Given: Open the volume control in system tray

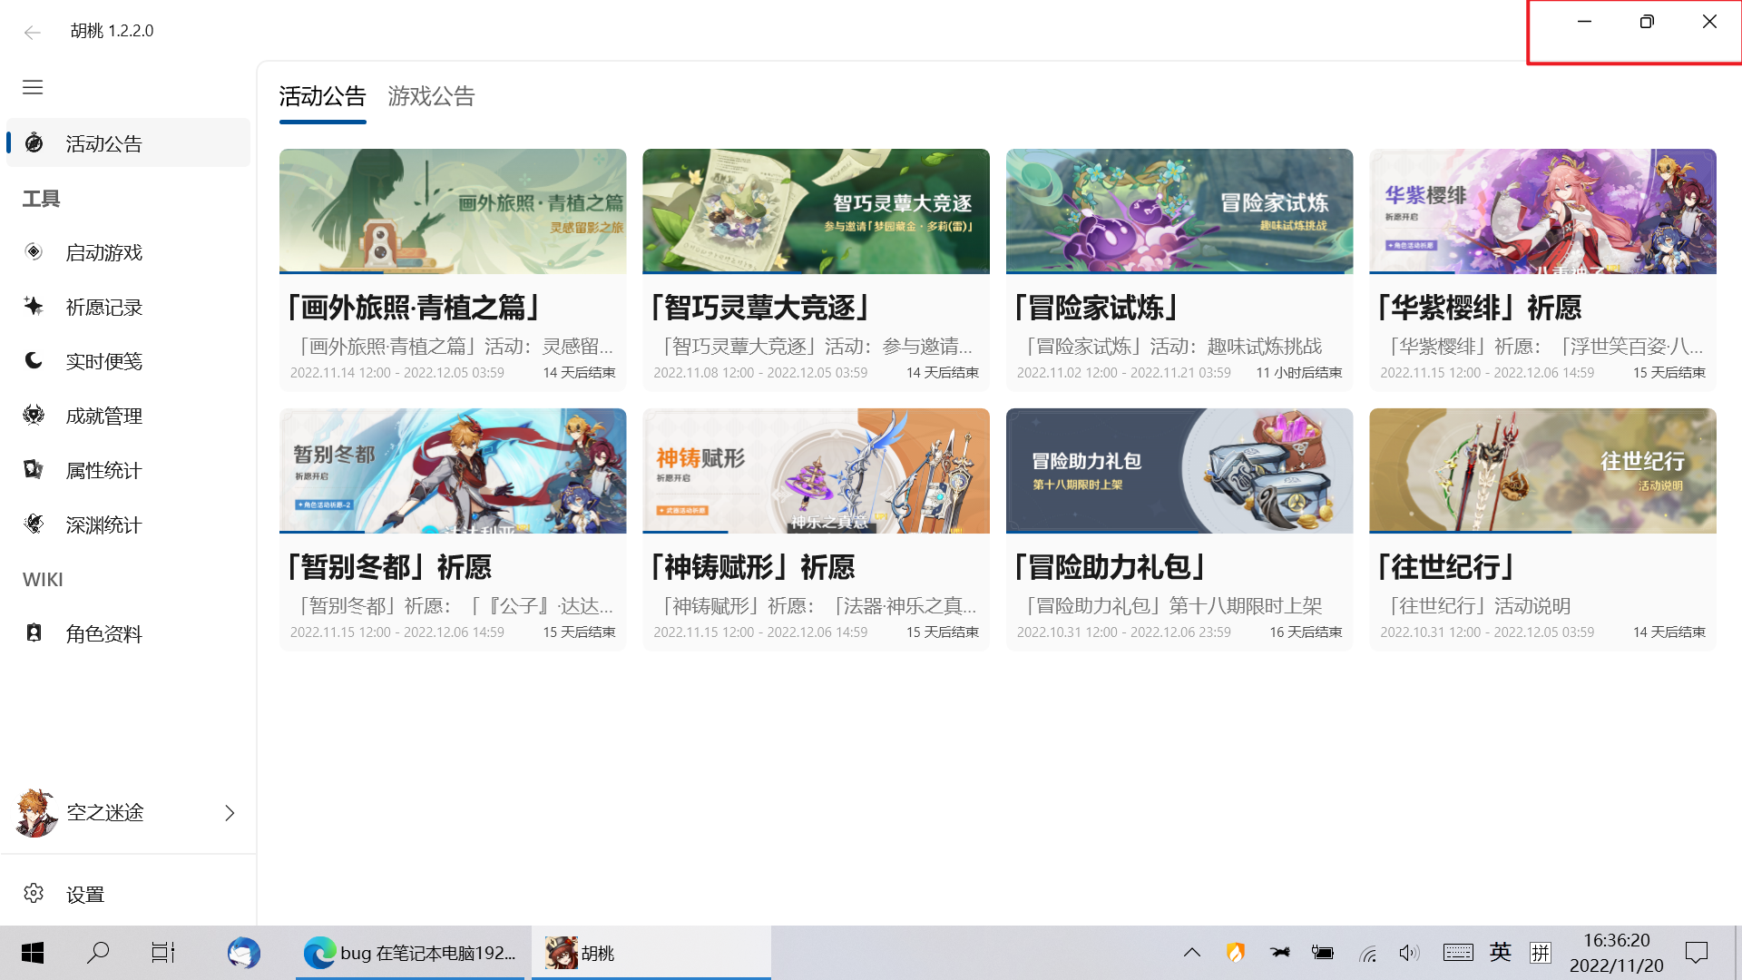Looking at the screenshot, I should click(x=1409, y=953).
